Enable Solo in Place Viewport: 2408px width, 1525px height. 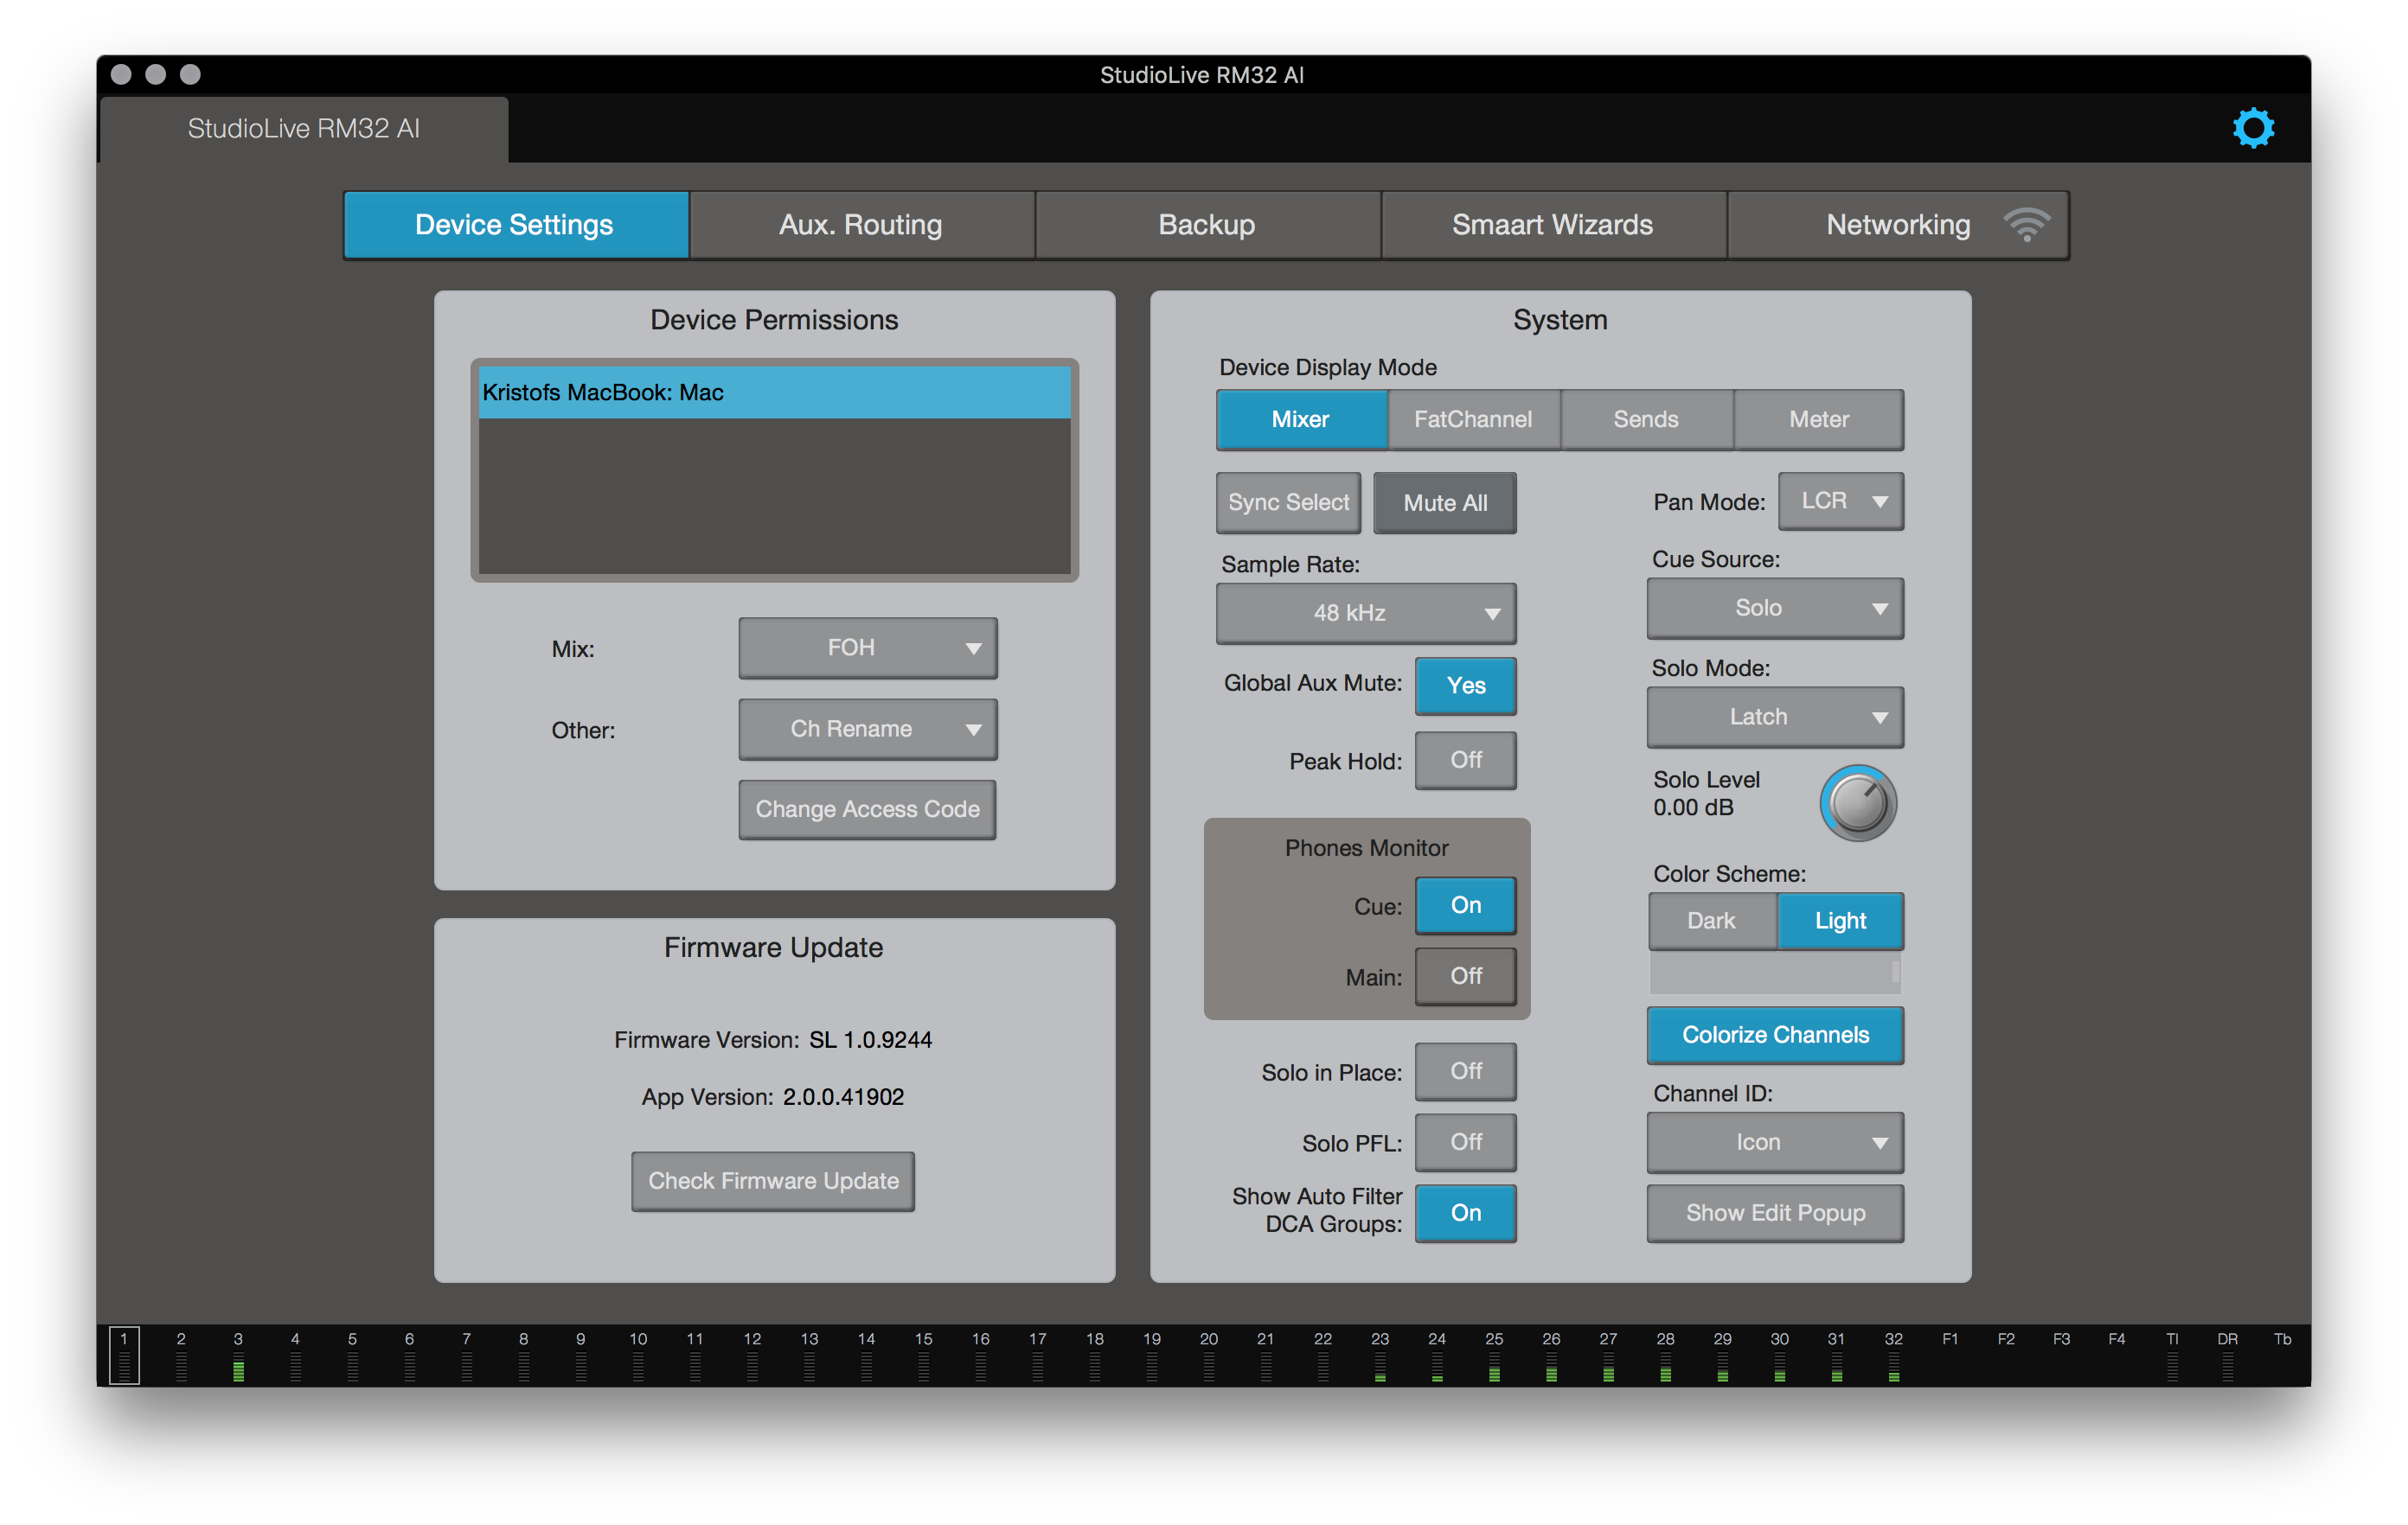click(1466, 1071)
